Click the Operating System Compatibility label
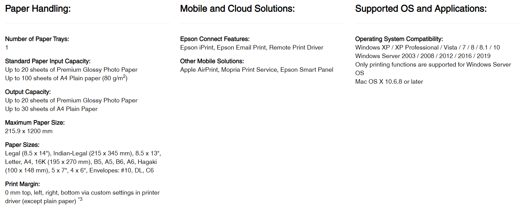 399,39
